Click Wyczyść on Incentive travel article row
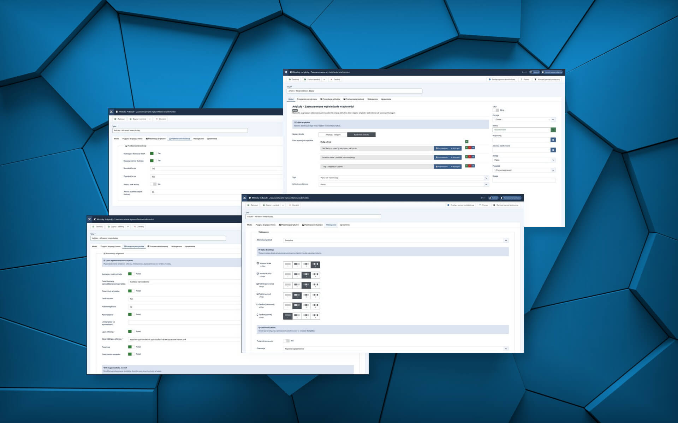The image size is (678, 423). coord(456,157)
